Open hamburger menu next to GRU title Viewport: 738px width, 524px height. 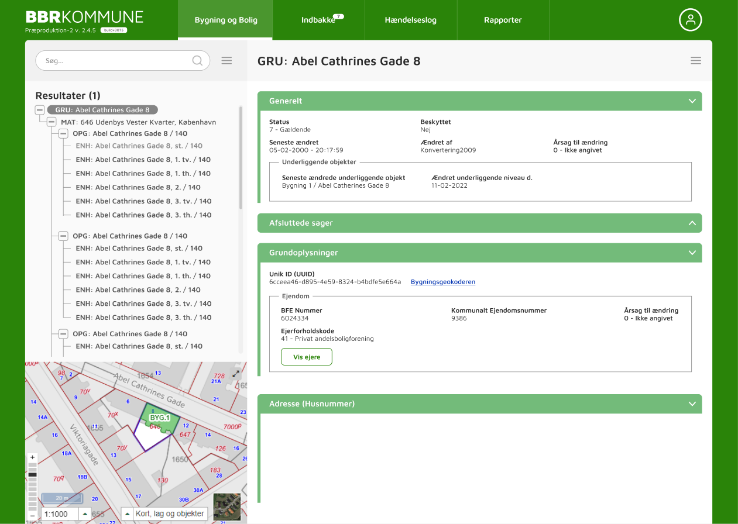point(695,61)
